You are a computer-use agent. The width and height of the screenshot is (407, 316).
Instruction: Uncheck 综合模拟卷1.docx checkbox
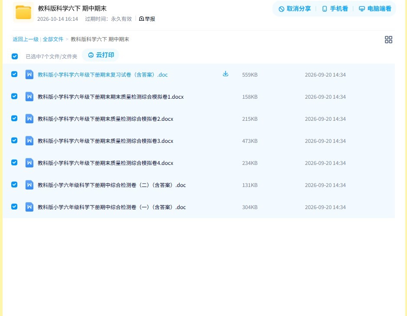point(14,96)
